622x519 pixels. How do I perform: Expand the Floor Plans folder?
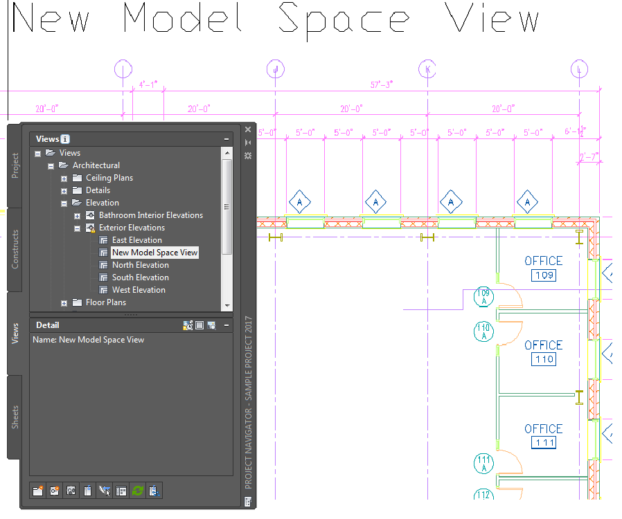tap(64, 304)
